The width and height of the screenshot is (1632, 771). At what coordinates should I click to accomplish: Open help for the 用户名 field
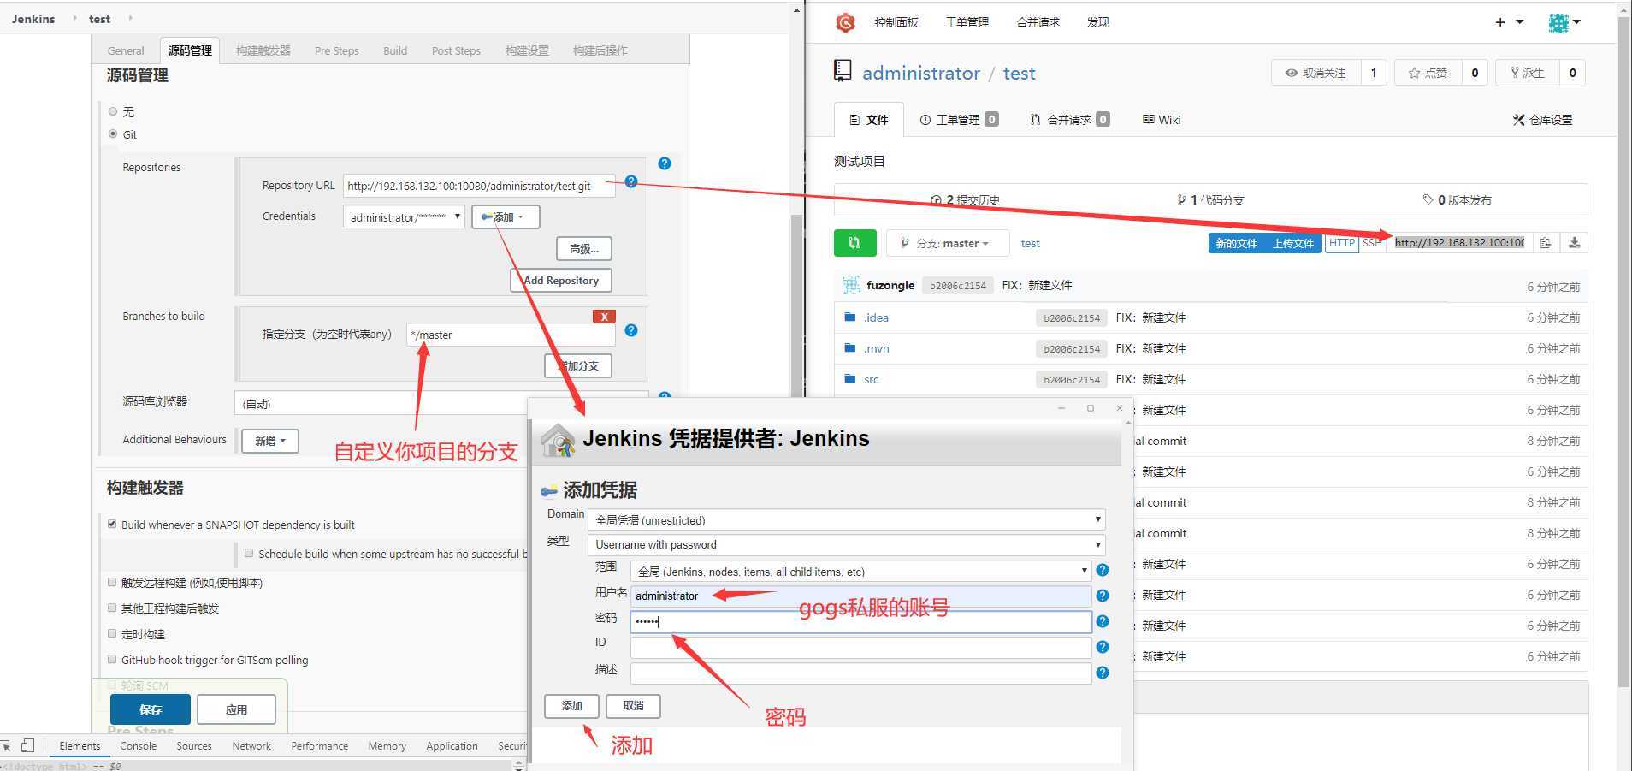click(1103, 596)
